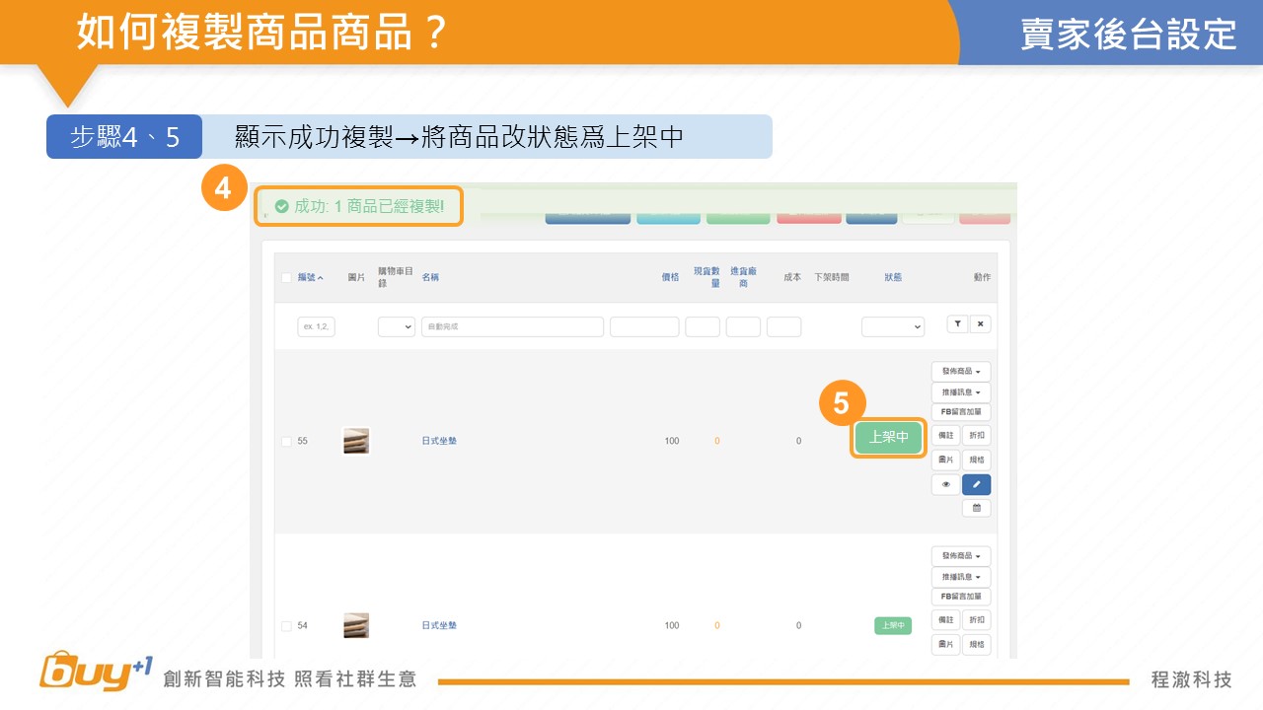The image size is (1263, 710).
Task: Expand the 發佈商品 dropdown for product 55
Action: pyautogui.click(x=960, y=372)
